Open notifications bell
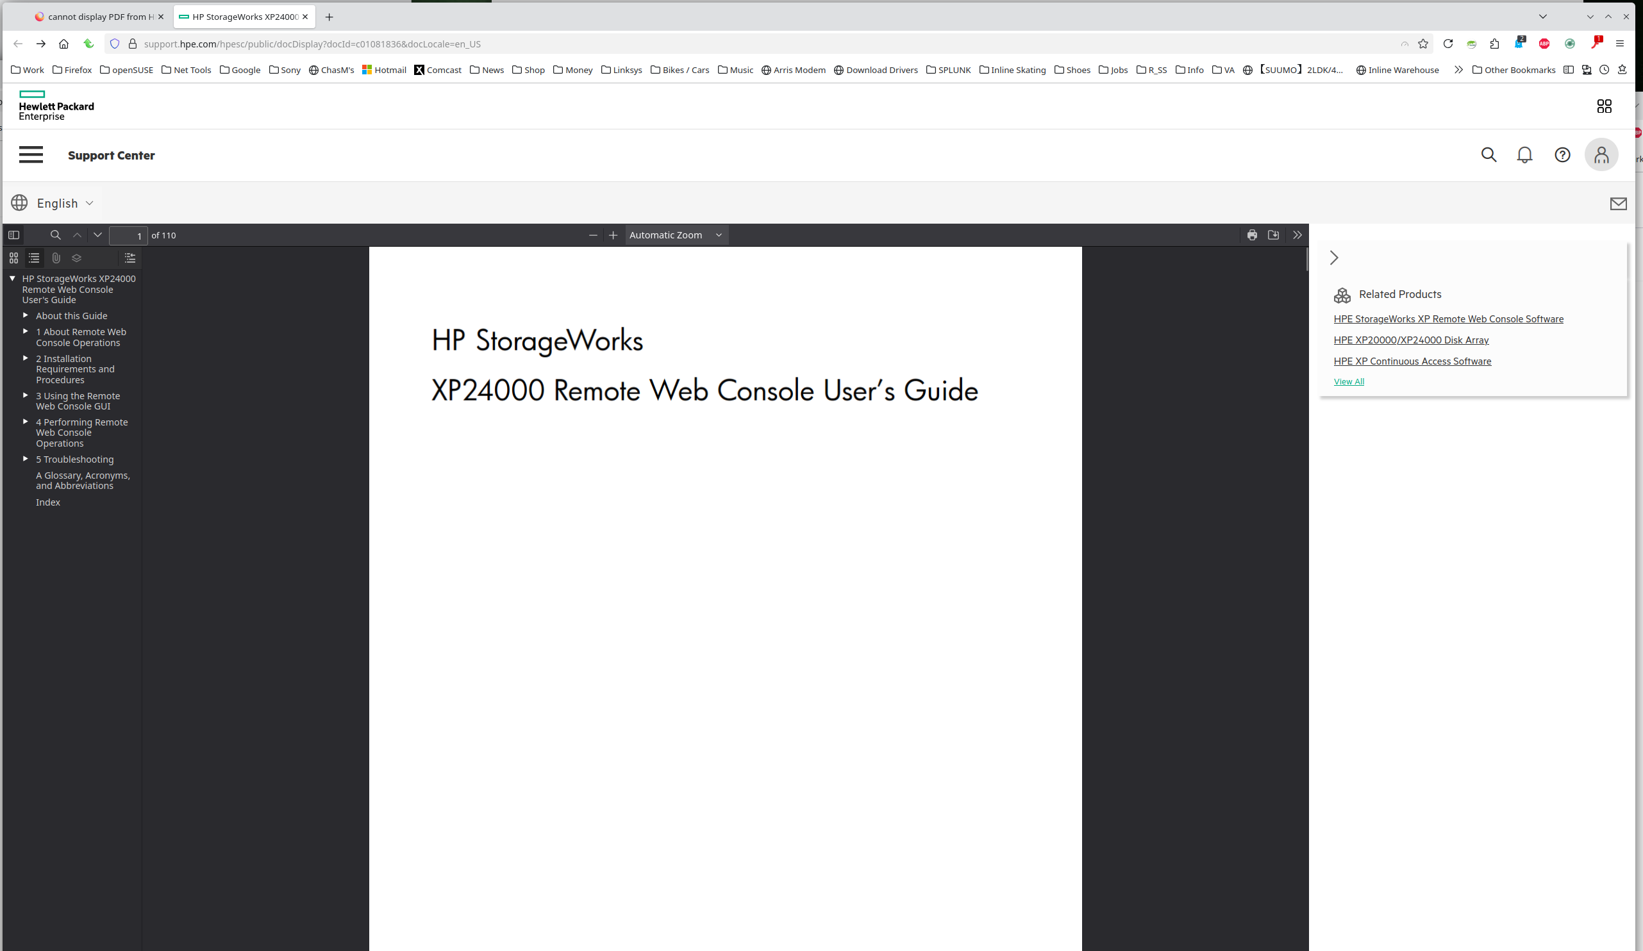Viewport: 1643px width, 951px height. pos(1524,155)
